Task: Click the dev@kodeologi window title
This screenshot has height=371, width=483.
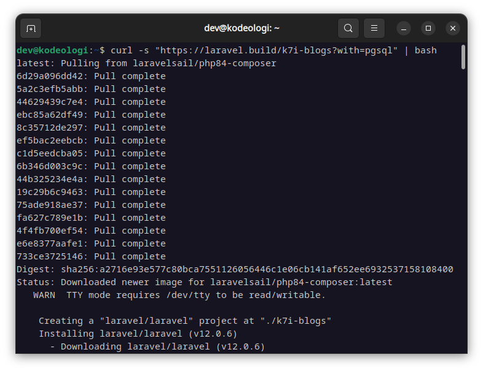Action: coord(241,28)
